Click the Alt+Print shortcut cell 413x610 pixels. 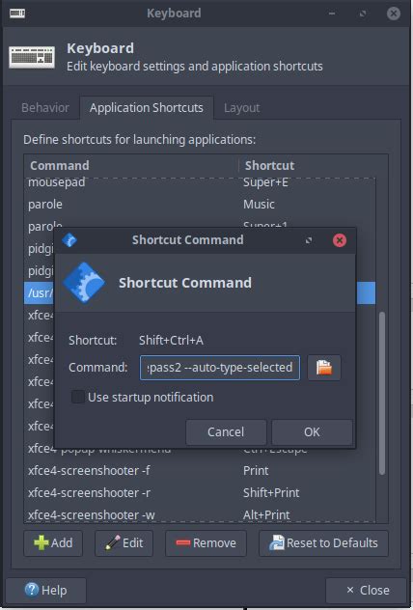pyautogui.click(x=266, y=514)
